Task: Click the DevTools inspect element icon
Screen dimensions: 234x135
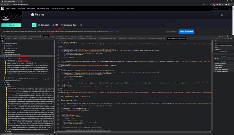Action: tap(2, 36)
